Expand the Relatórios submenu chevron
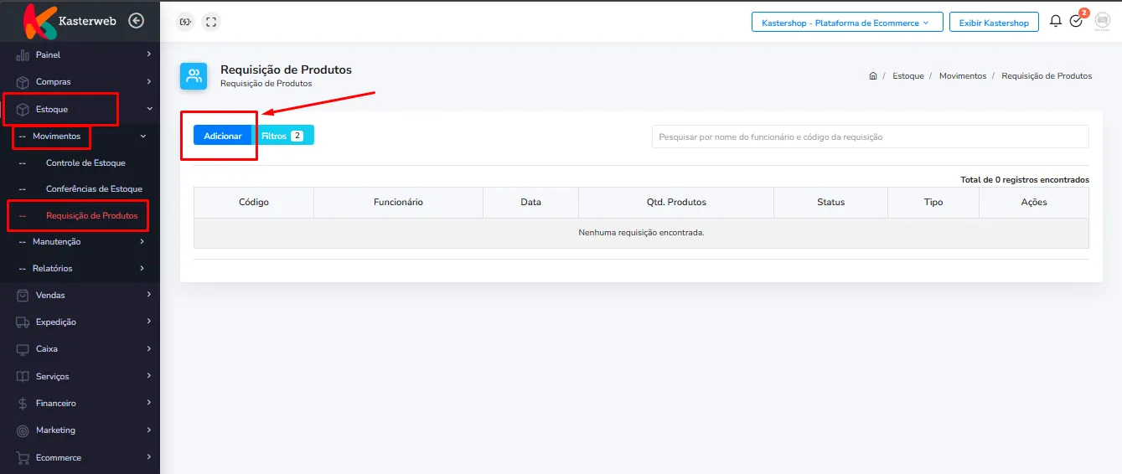 tap(142, 268)
